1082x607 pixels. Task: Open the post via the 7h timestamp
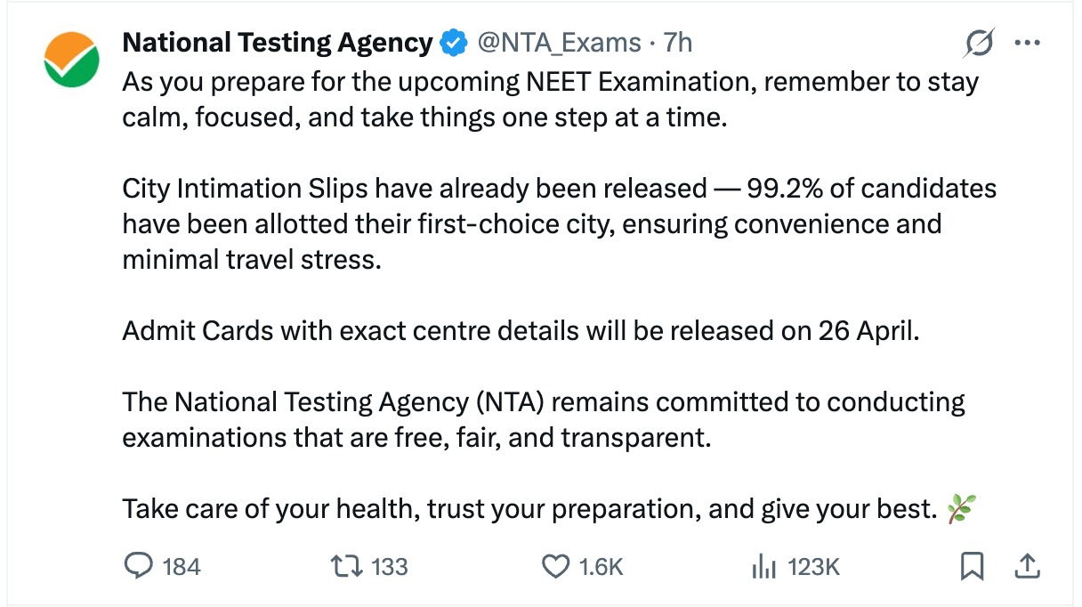[678, 42]
